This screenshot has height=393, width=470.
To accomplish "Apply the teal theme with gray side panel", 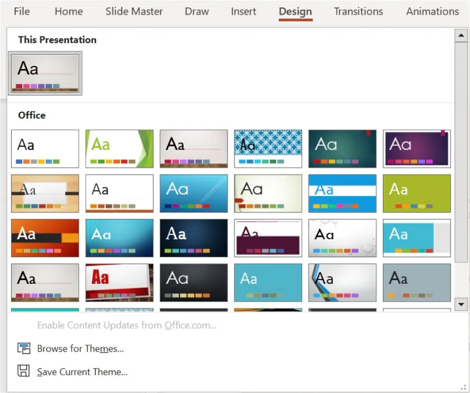I will pos(416,238).
